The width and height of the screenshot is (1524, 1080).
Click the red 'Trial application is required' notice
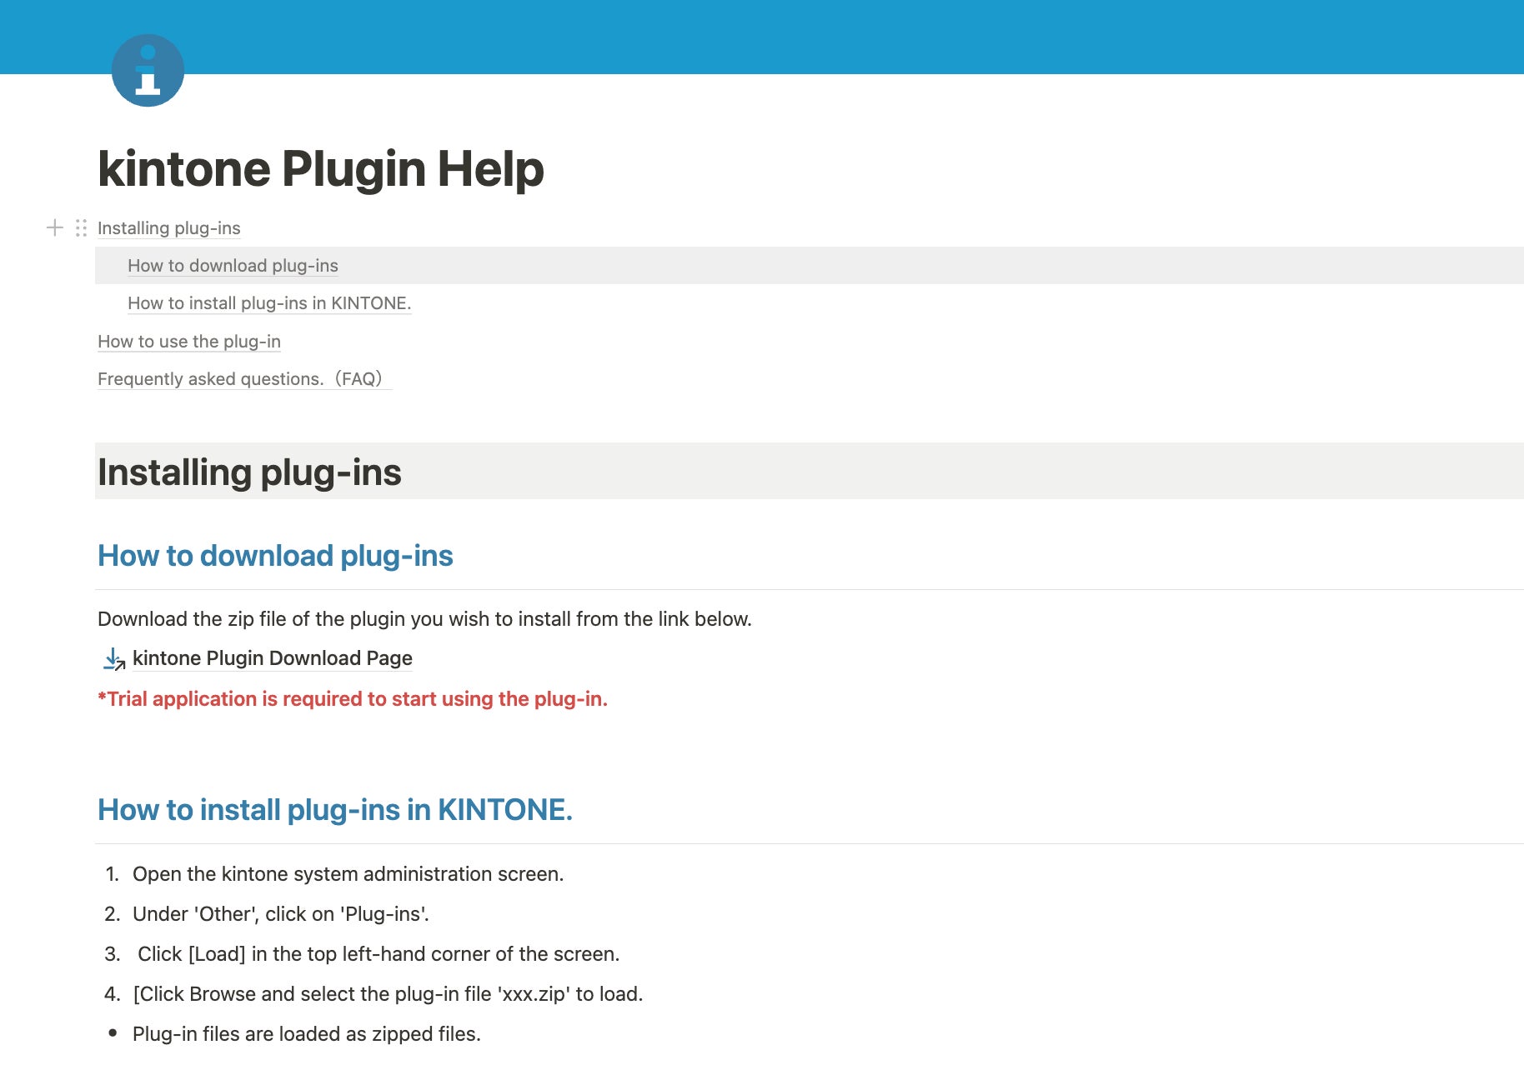pos(353,699)
